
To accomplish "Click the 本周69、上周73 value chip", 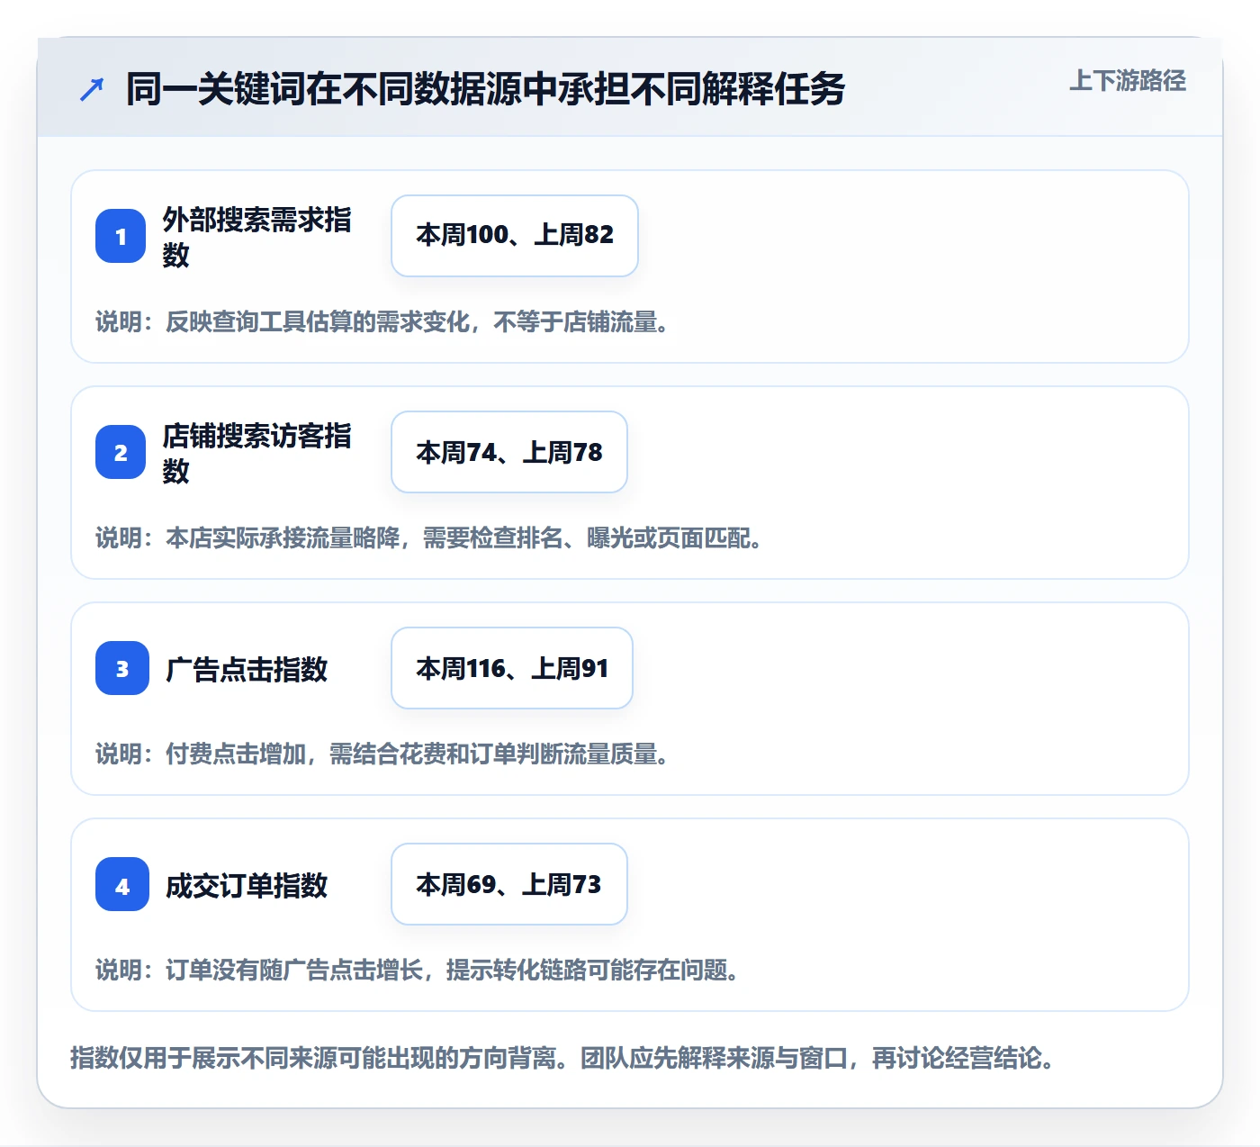I will (509, 884).
